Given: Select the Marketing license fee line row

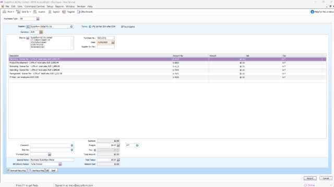Looking at the screenshot, I should 168,59.
